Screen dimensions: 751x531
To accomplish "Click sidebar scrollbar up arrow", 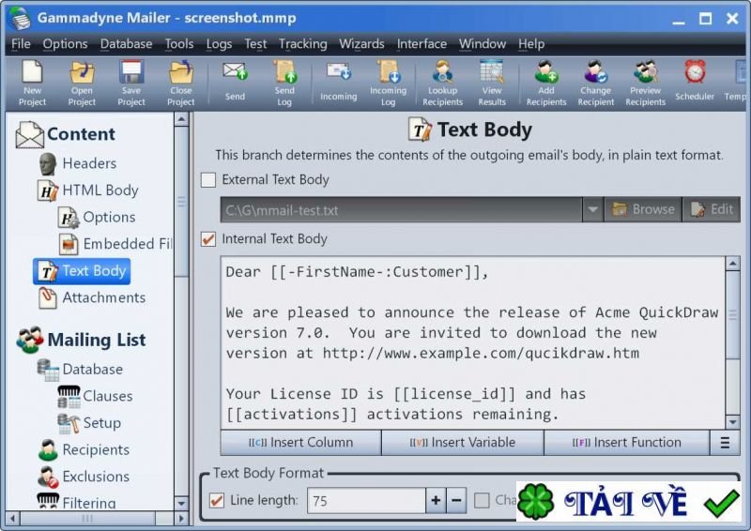I will [x=181, y=119].
